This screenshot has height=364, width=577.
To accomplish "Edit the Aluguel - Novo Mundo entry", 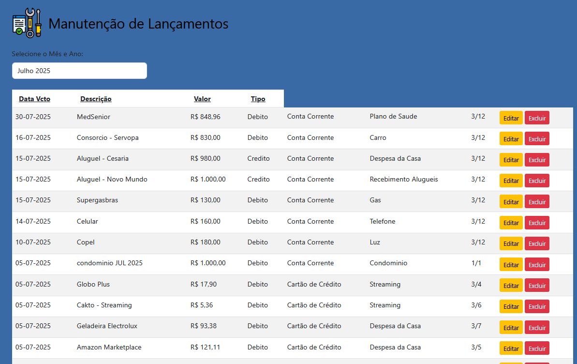I will [x=511, y=181].
